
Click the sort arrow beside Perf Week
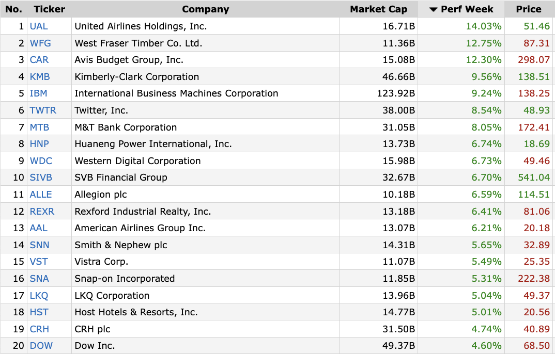coord(433,9)
